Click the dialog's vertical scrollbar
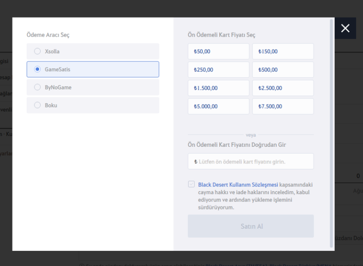363x266 pixels. tap(331, 134)
